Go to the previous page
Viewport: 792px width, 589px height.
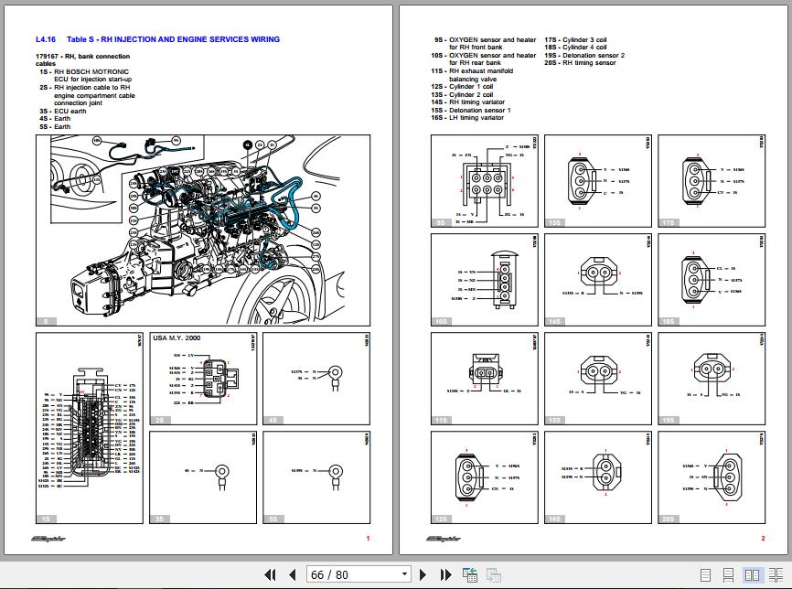click(292, 573)
